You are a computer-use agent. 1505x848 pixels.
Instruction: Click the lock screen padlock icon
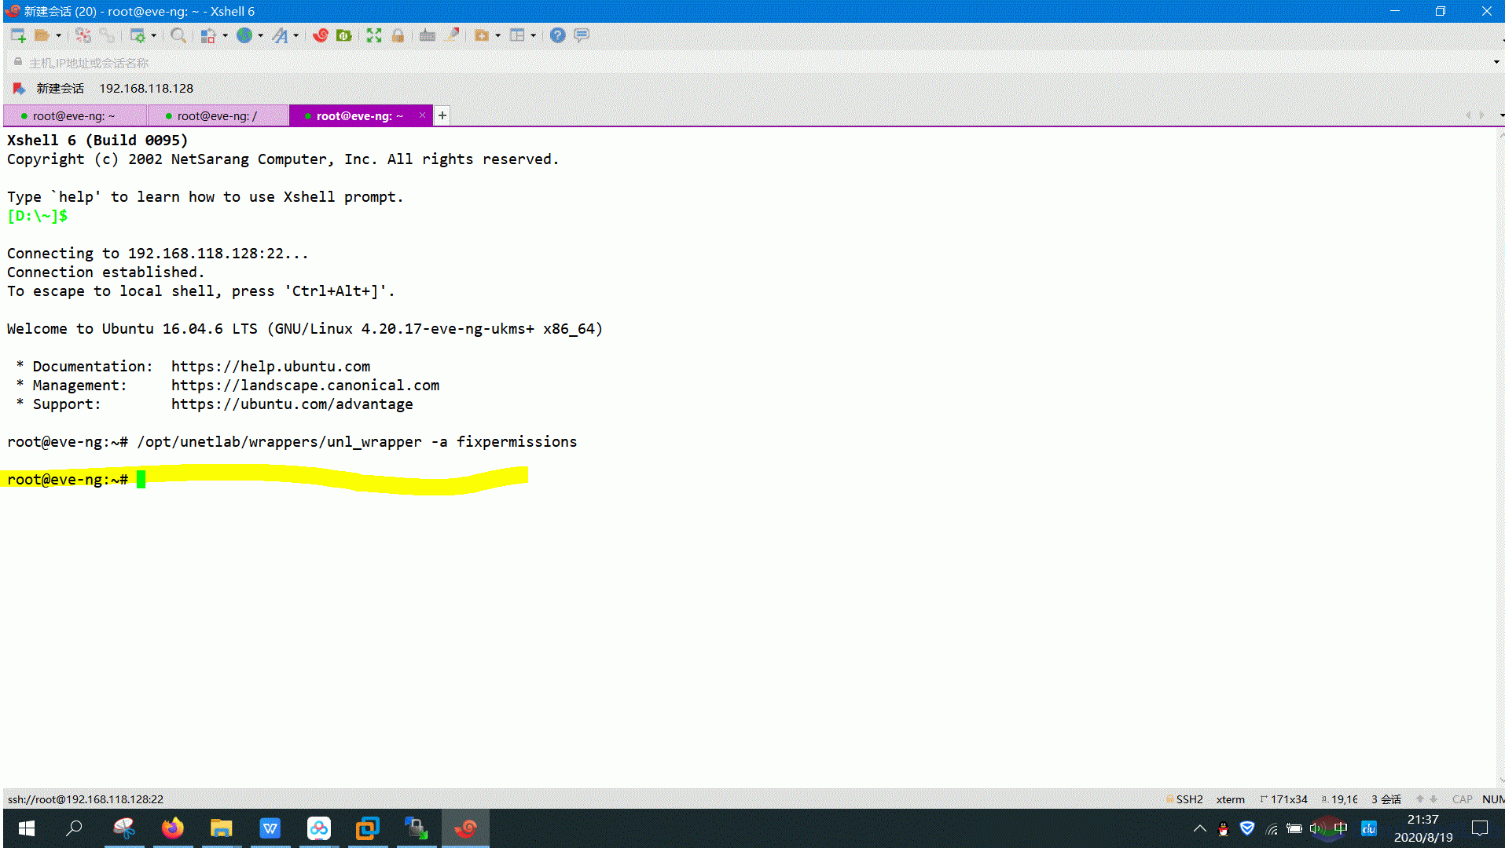tap(398, 35)
